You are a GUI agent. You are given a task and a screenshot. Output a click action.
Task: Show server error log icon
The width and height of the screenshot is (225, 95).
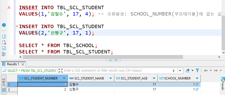4,43
